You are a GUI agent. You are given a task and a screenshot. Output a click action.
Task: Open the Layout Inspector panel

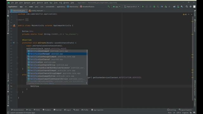[x=185, y=110]
